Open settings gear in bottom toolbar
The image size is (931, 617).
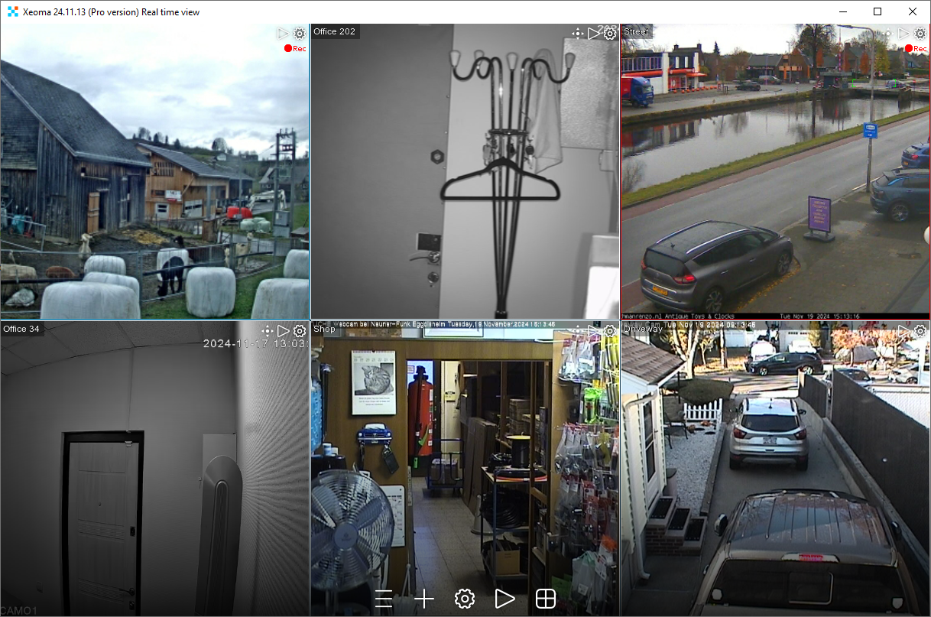(x=465, y=599)
